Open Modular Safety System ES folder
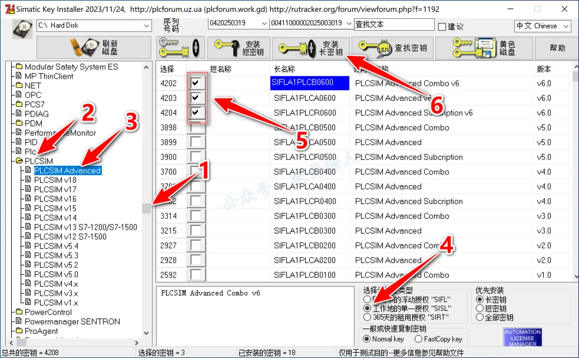 [x=71, y=67]
